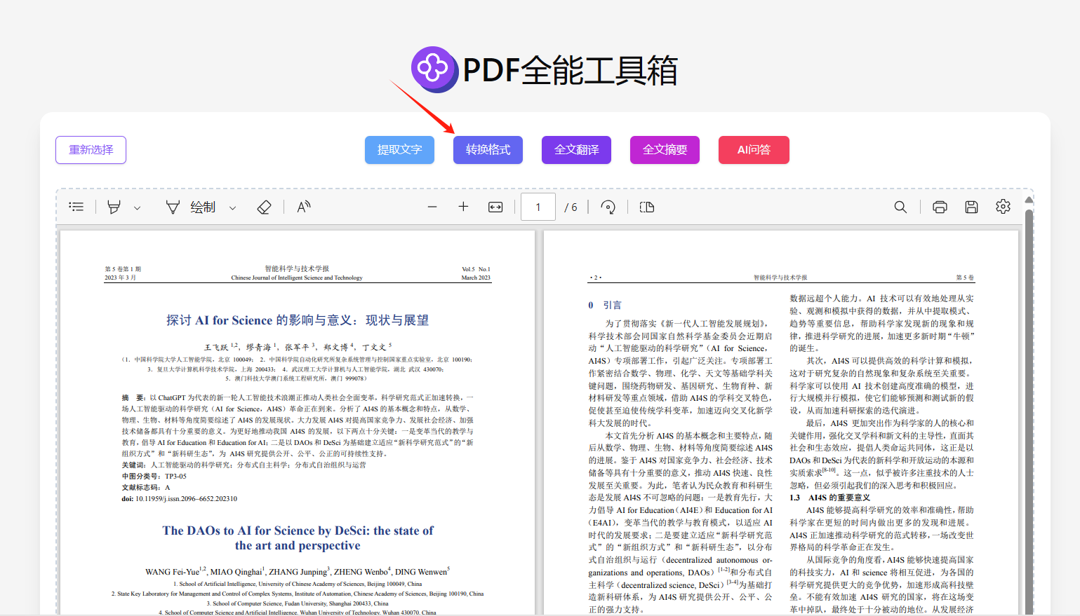The height and width of the screenshot is (616, 1080).
Task: Expand the highlighter options dropdown arrow
Action: pos(137,207)
